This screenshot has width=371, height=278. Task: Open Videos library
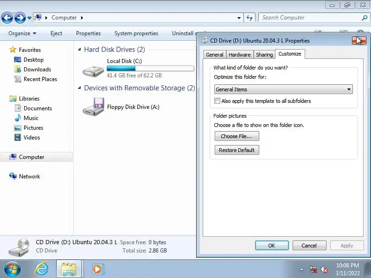(32, 137)
